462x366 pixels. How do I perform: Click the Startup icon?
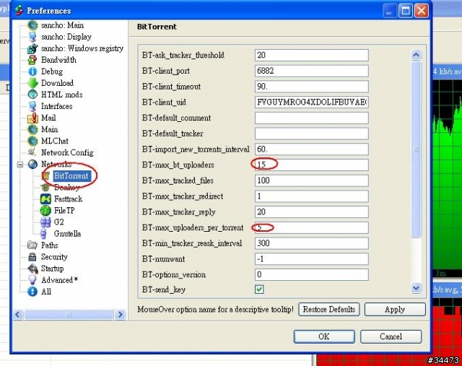point(32,269)
